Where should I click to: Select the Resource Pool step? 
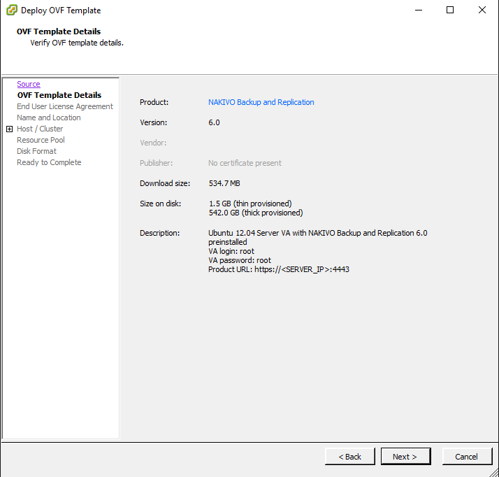(x=41, y=140)
